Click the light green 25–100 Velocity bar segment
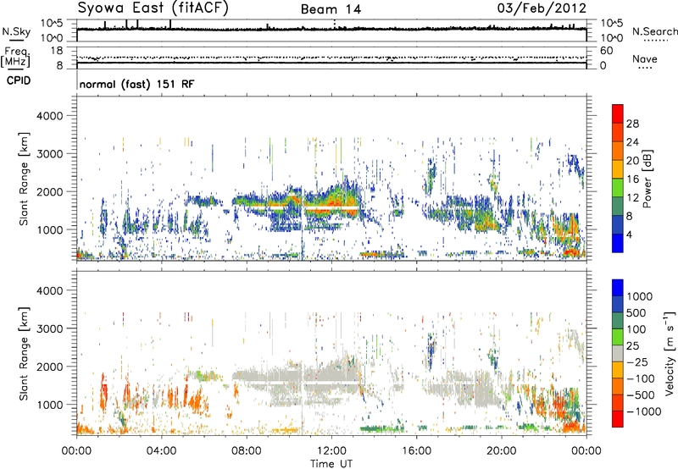678x469 pixels. click(618, 337)
